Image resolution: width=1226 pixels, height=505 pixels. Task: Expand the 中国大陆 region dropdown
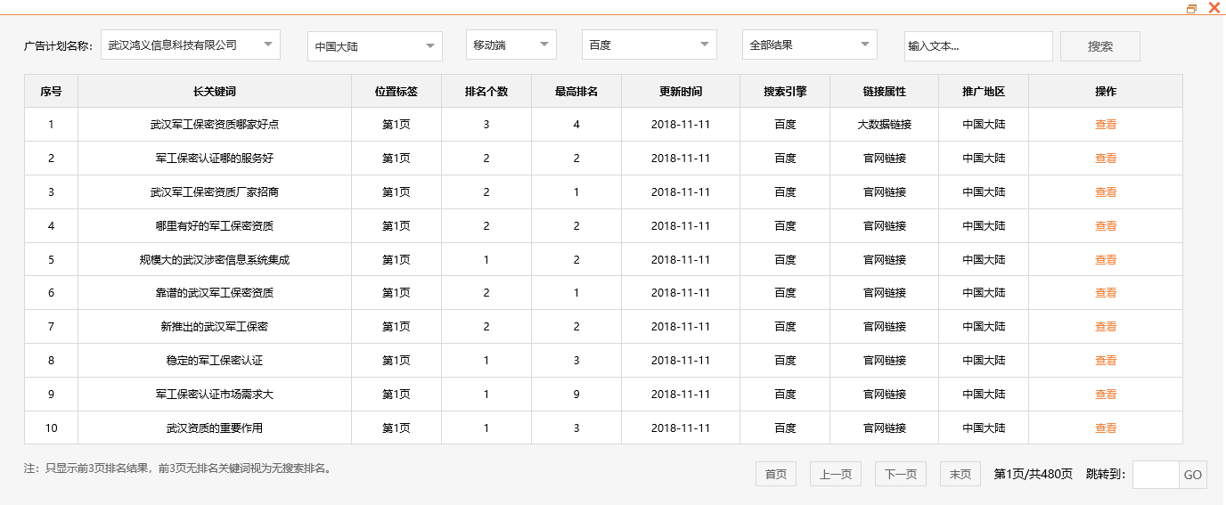pyautogui.click(x=375, y=46)
